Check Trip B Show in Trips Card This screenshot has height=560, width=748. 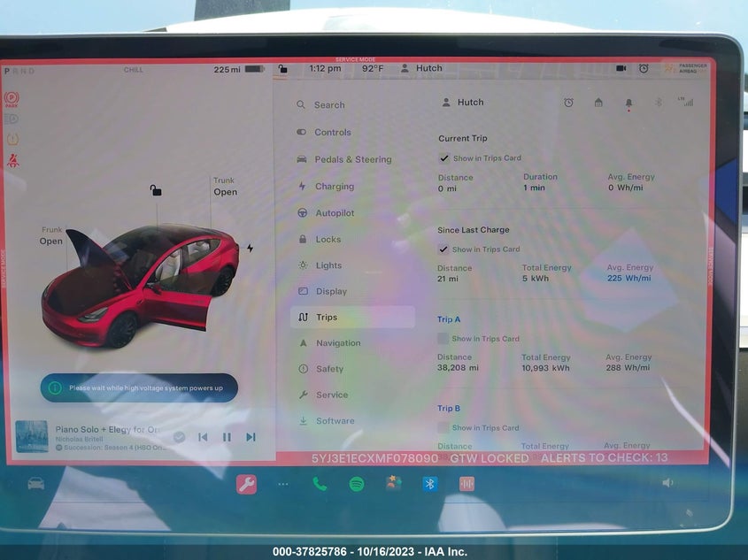443,427
